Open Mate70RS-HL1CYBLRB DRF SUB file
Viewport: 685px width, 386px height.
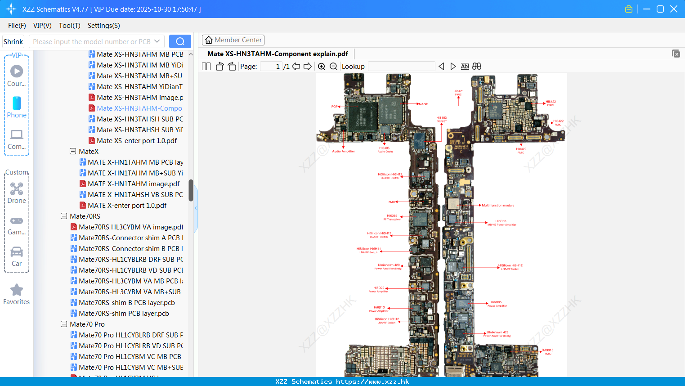click(x=126, y=260)
